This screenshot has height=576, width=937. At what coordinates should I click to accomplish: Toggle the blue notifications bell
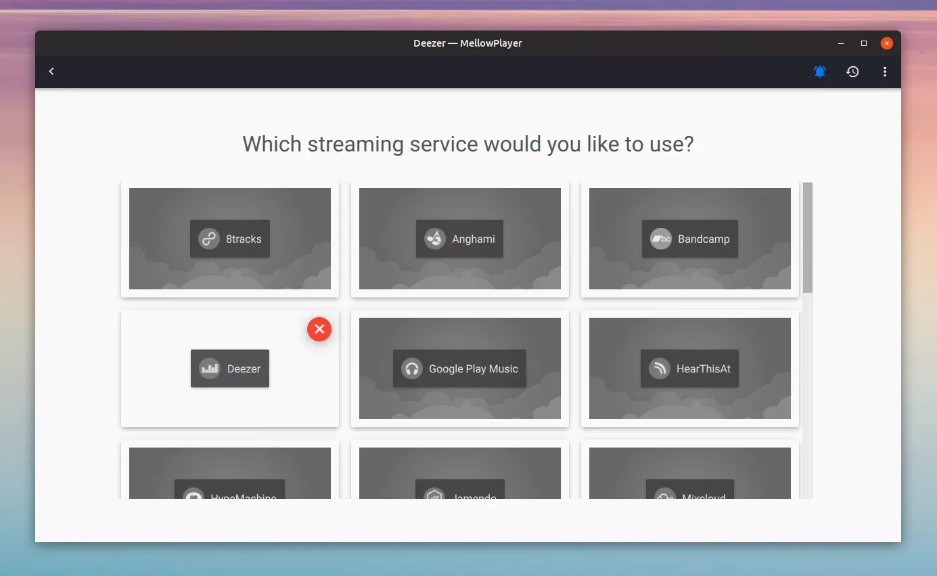coord(819,72)
